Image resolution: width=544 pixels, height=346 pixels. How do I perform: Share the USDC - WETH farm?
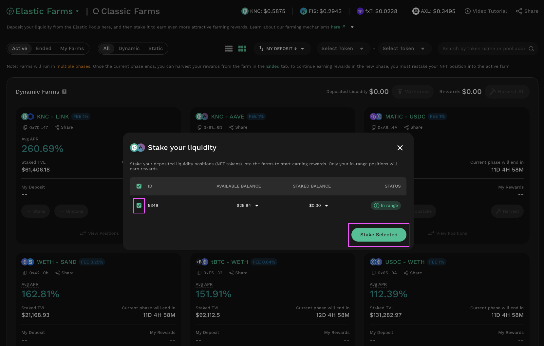413,273
